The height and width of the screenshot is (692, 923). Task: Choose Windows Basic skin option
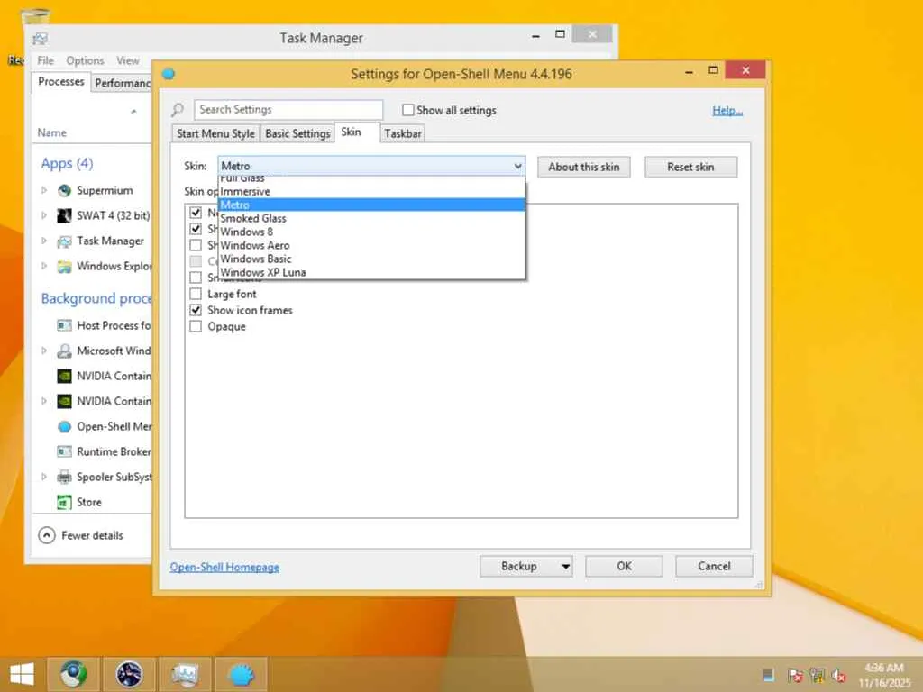[371, 259]
